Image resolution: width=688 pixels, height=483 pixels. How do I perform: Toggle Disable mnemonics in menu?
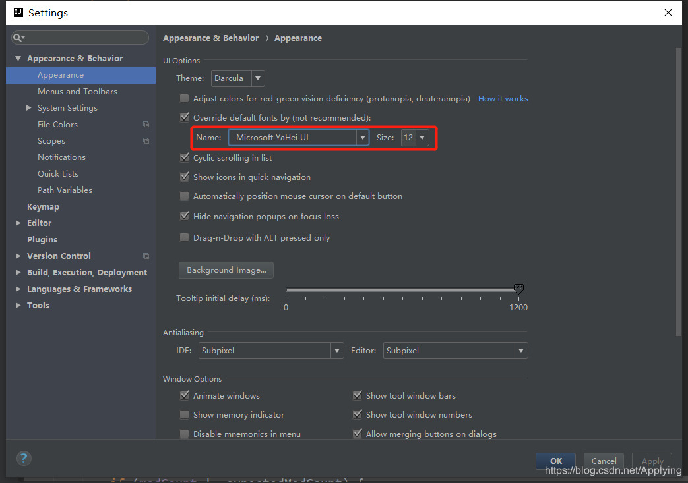coord(184,434)
